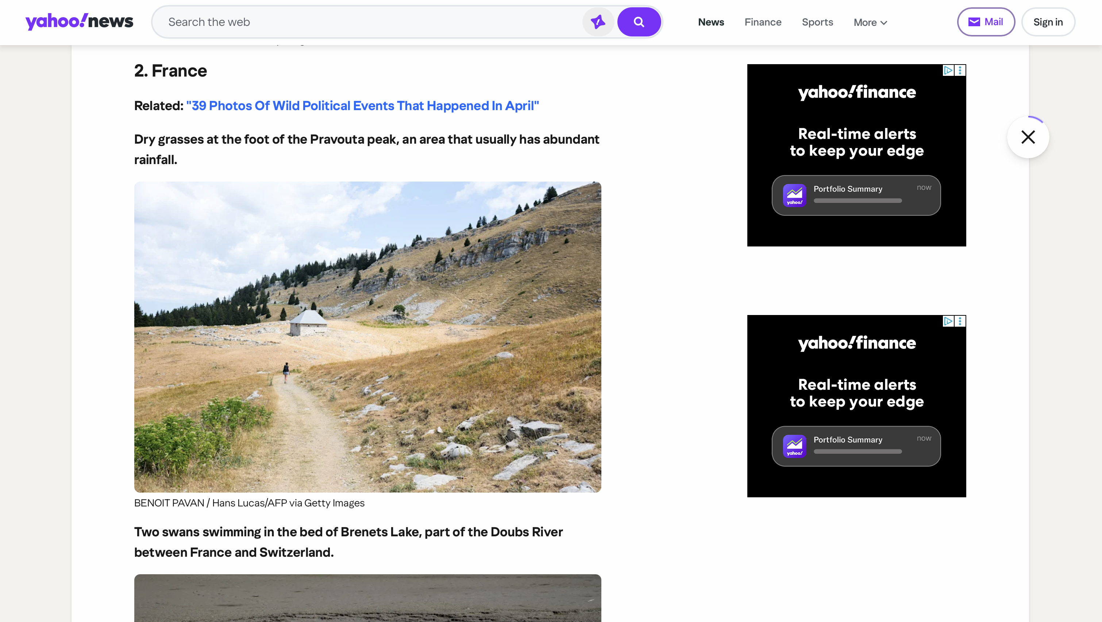
Task: Click the AdChoices triangle icon on the bottom ad
Action: pyautogui.click(x=948, y=321)
